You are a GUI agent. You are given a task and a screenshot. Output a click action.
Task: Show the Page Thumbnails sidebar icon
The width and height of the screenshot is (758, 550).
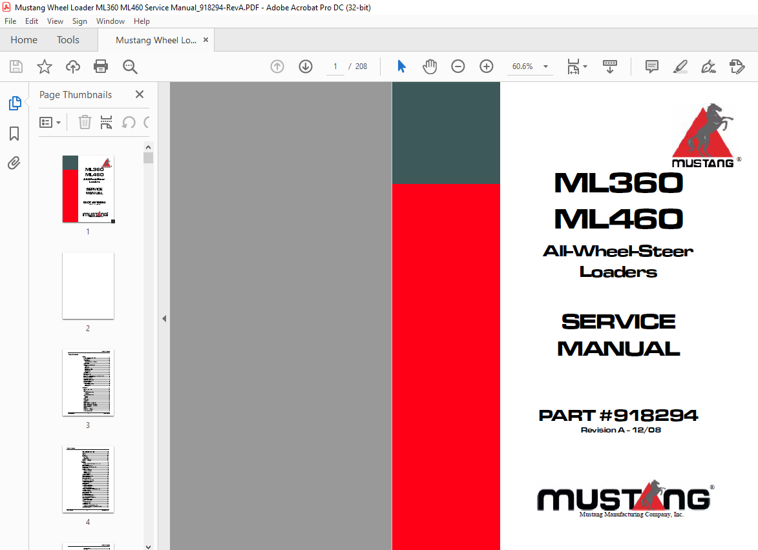14,103
